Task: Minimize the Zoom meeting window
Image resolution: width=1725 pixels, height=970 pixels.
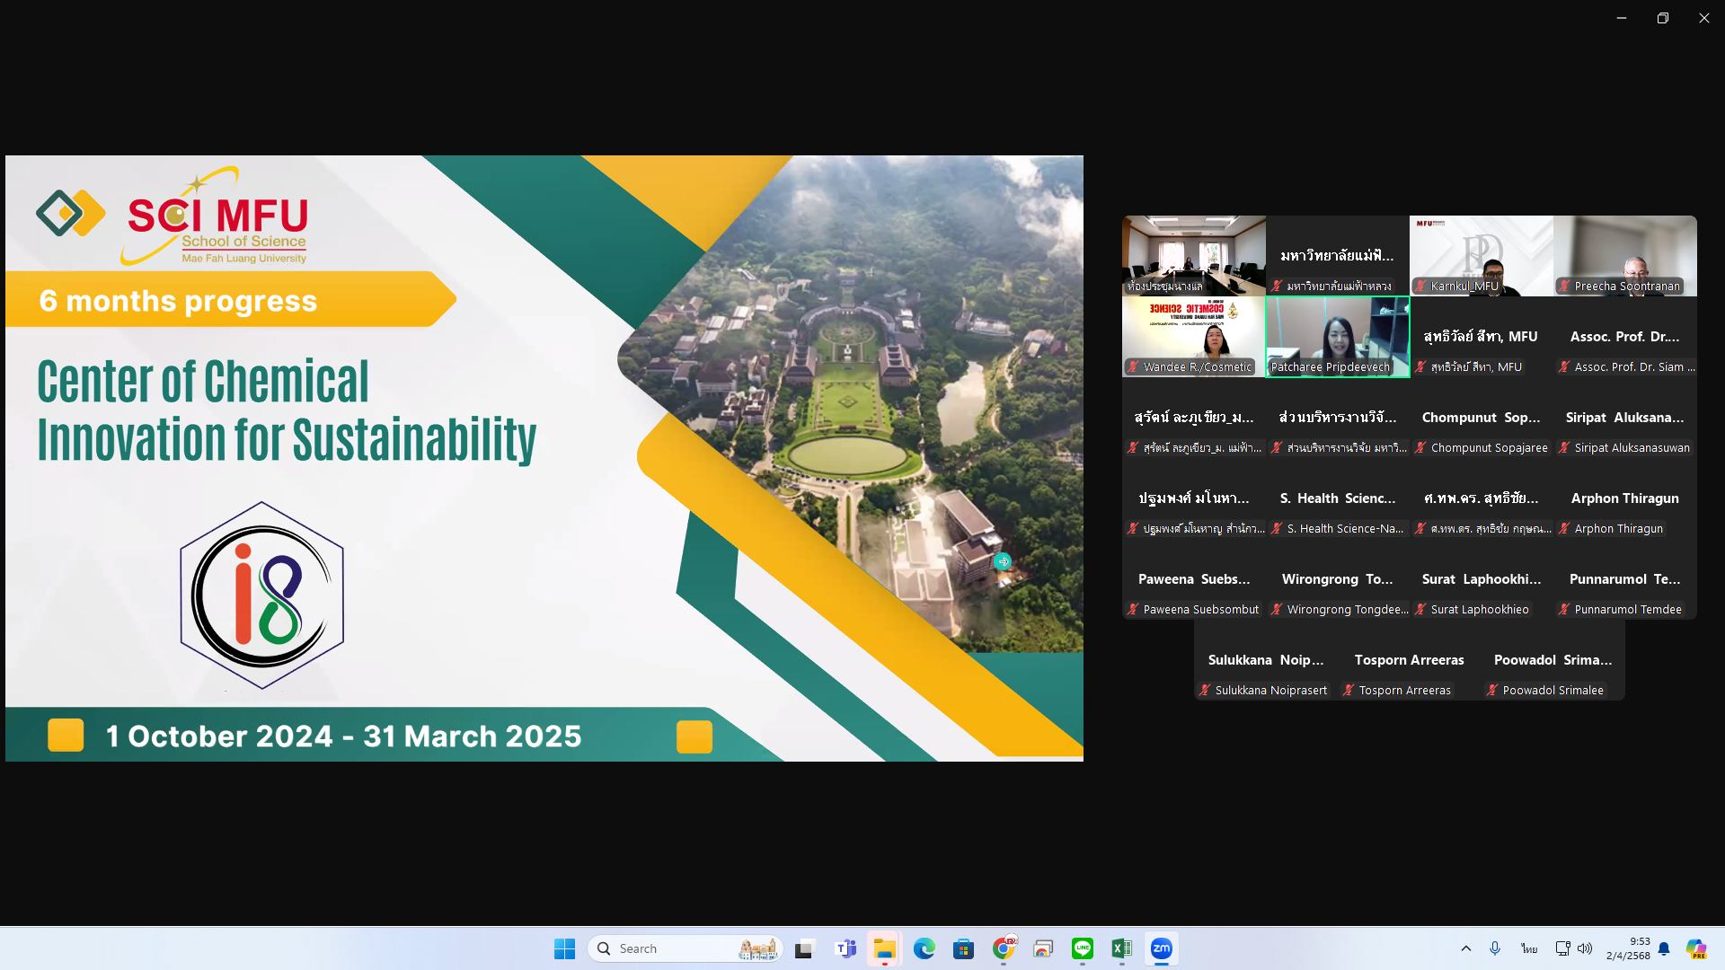Action: [1622, 18]
